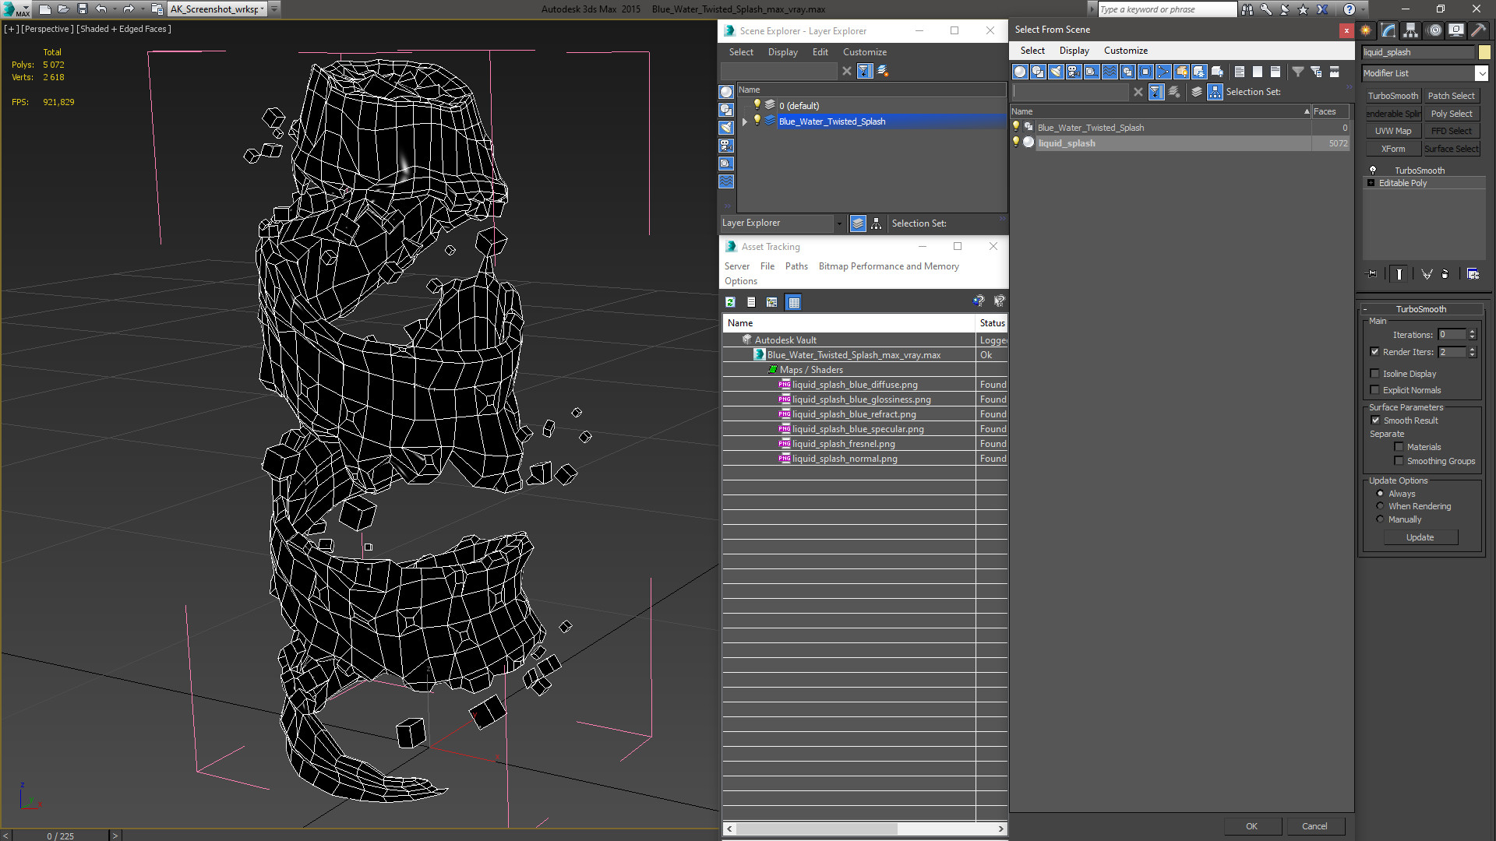Open Customize menu in Select From Scene
Screen dimensions: 1496x841
point(1125,51)
